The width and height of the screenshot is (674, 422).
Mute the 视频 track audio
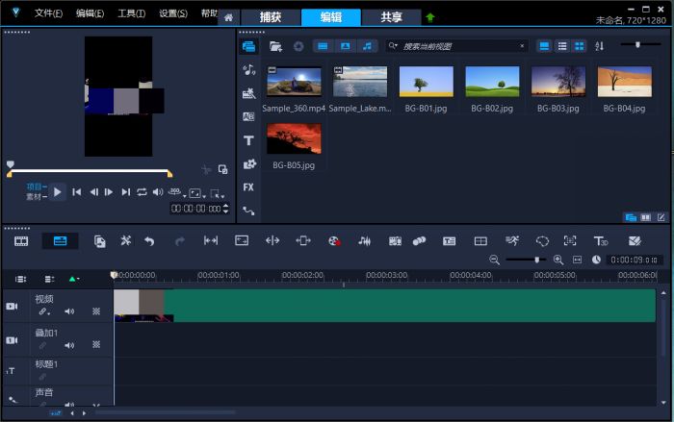click(x=69, y=311)
